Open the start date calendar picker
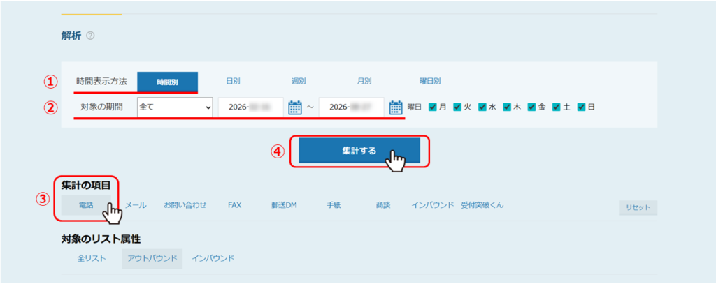 pyautogui.click(x=294, y=107)
